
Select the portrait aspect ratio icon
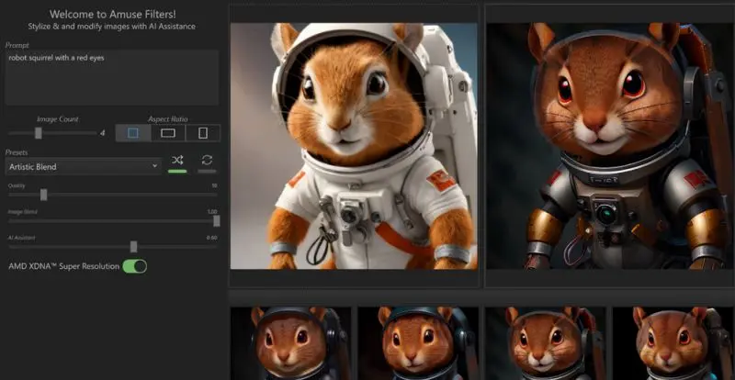203,133
